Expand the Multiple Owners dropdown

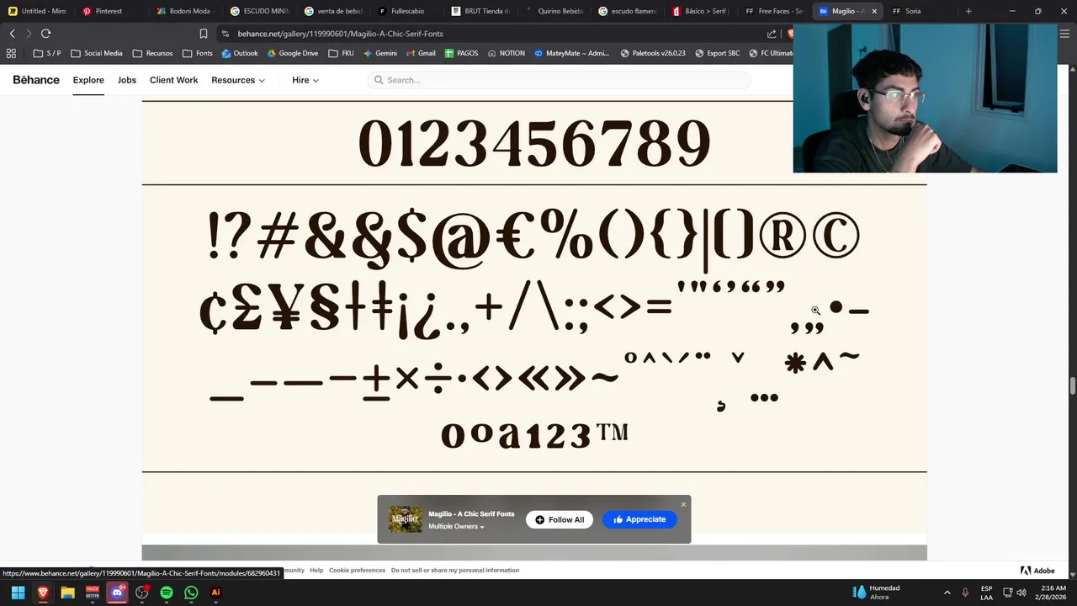tap(456, 527)
